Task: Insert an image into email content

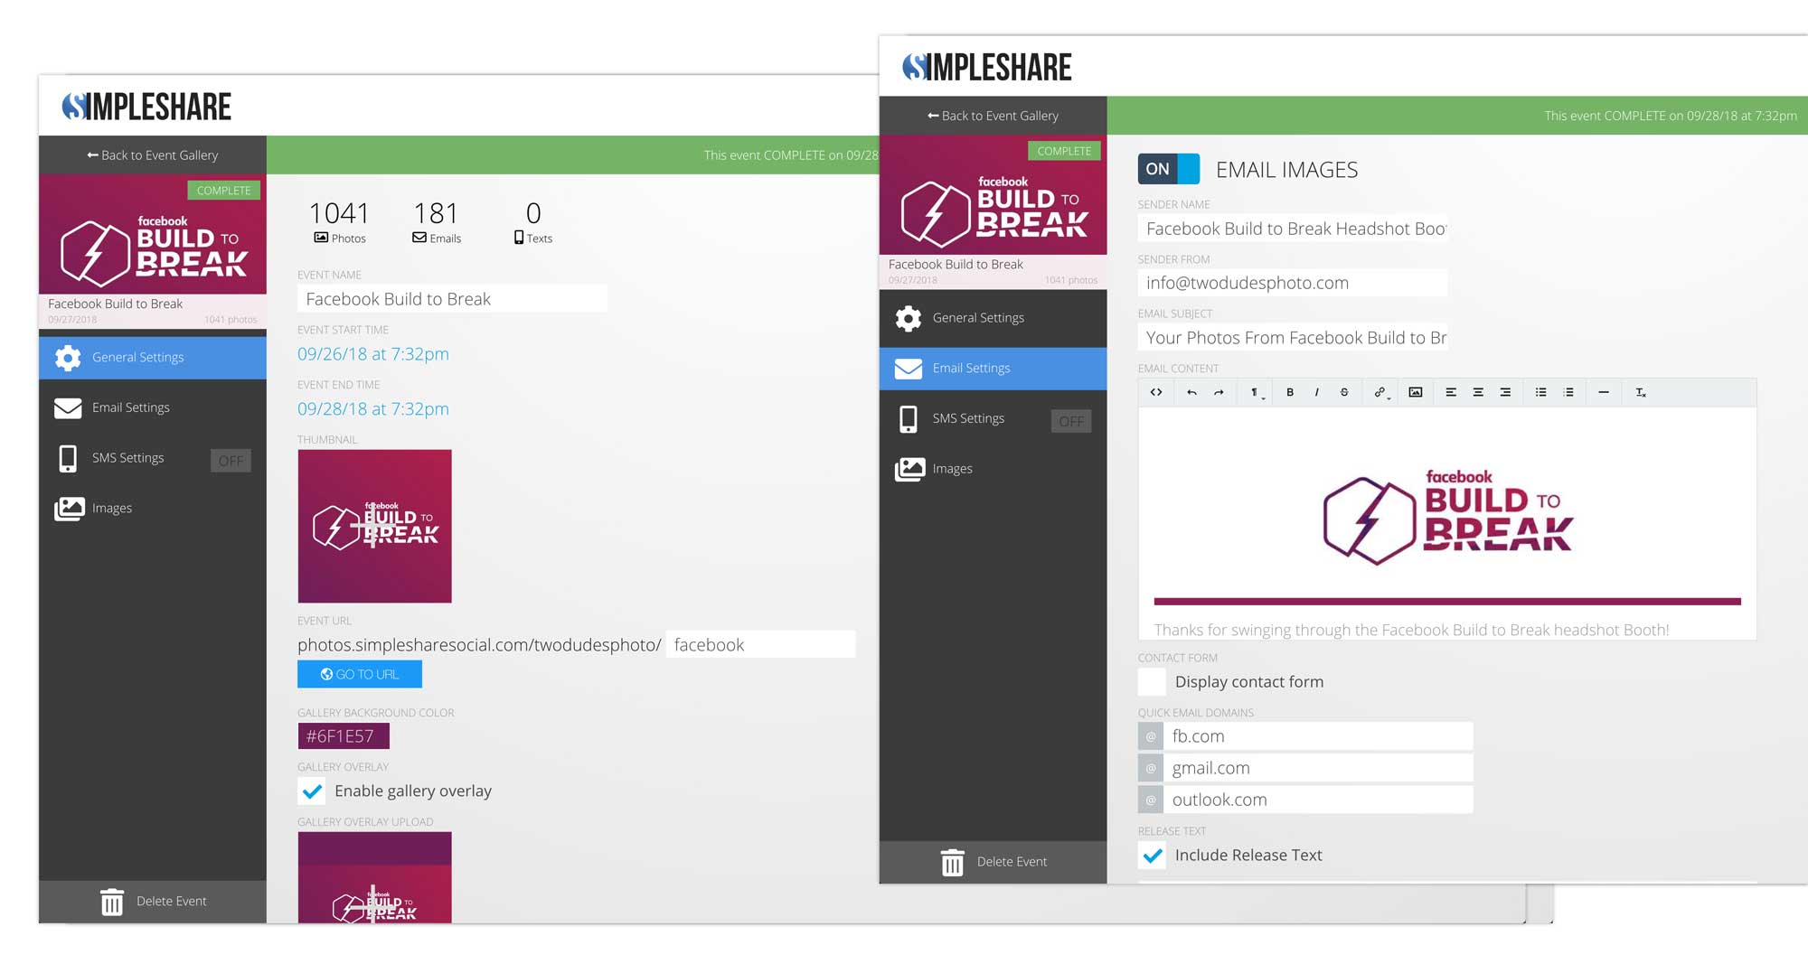Action: (1416, 392)
